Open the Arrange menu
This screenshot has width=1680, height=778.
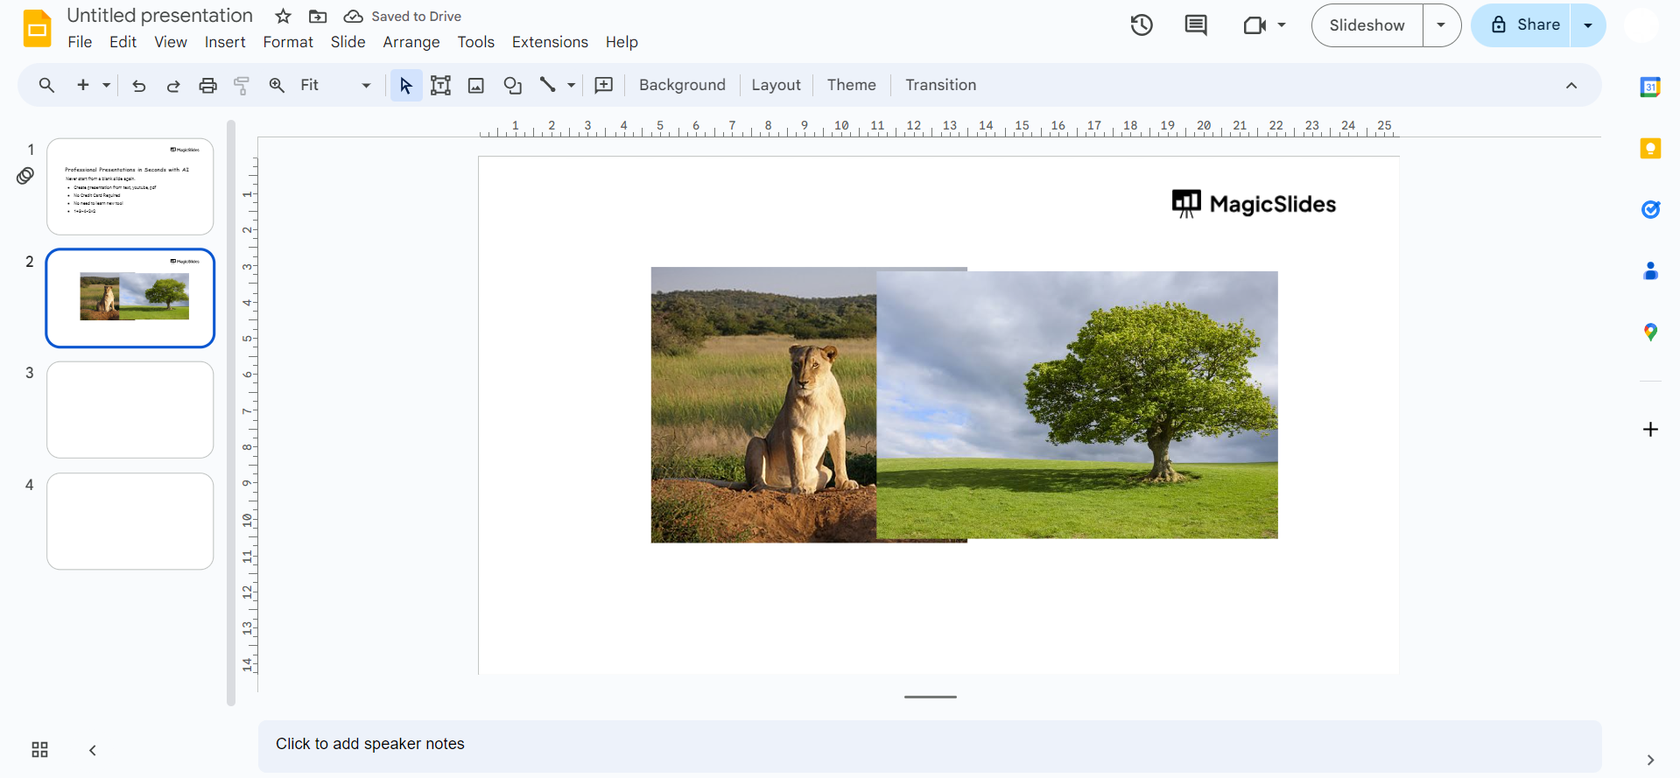[x=411, y=42]
